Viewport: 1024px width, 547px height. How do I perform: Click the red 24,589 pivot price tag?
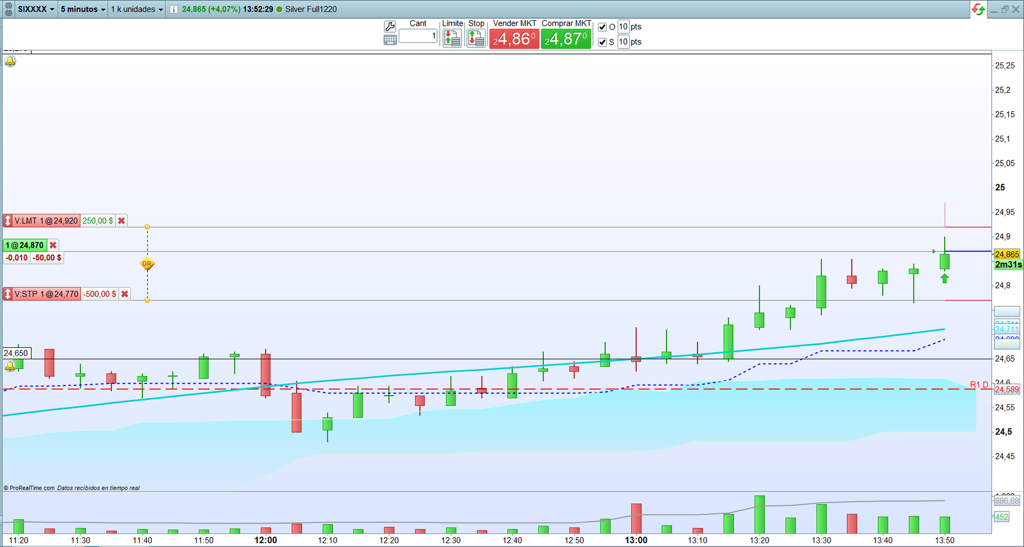point(1007,389)
